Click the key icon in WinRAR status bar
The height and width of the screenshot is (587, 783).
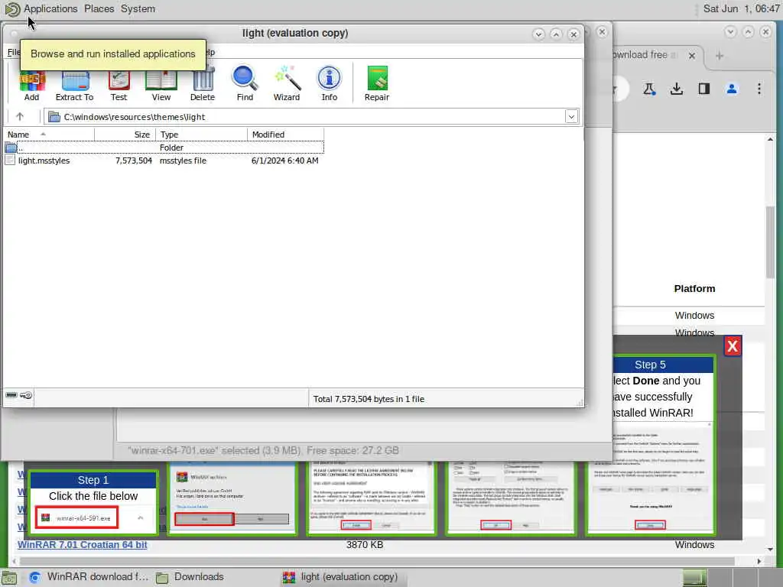tap(26, 395)
